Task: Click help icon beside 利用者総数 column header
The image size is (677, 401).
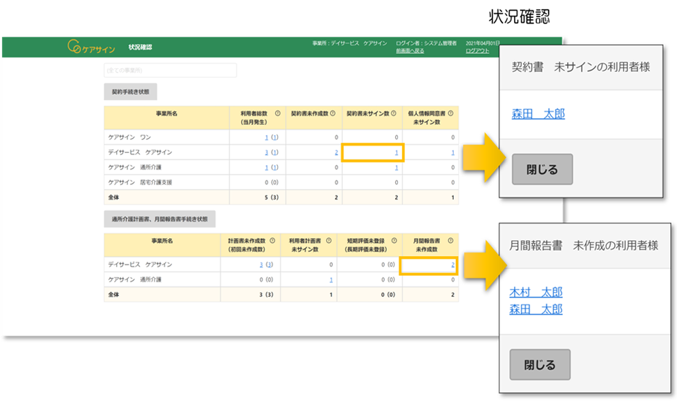Action: (277, 114)
